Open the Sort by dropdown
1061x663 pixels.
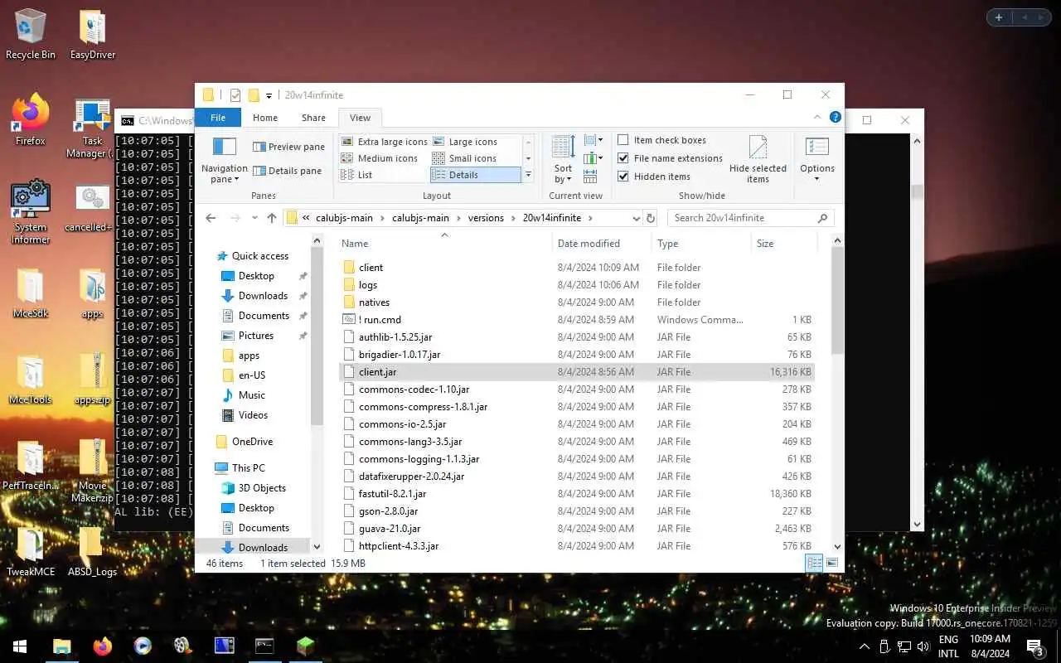pyautogui.click(x=564, y=160)
